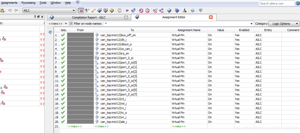Click the Redo toolbar icon

click(x=16, y=10)
